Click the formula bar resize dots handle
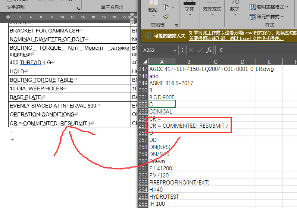Image resolution: width=297 pixels, height=208 pixels. pos(182,50)
